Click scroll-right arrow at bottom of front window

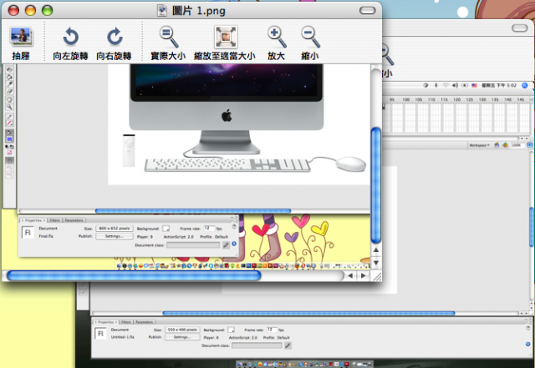[x=363, y=275]
